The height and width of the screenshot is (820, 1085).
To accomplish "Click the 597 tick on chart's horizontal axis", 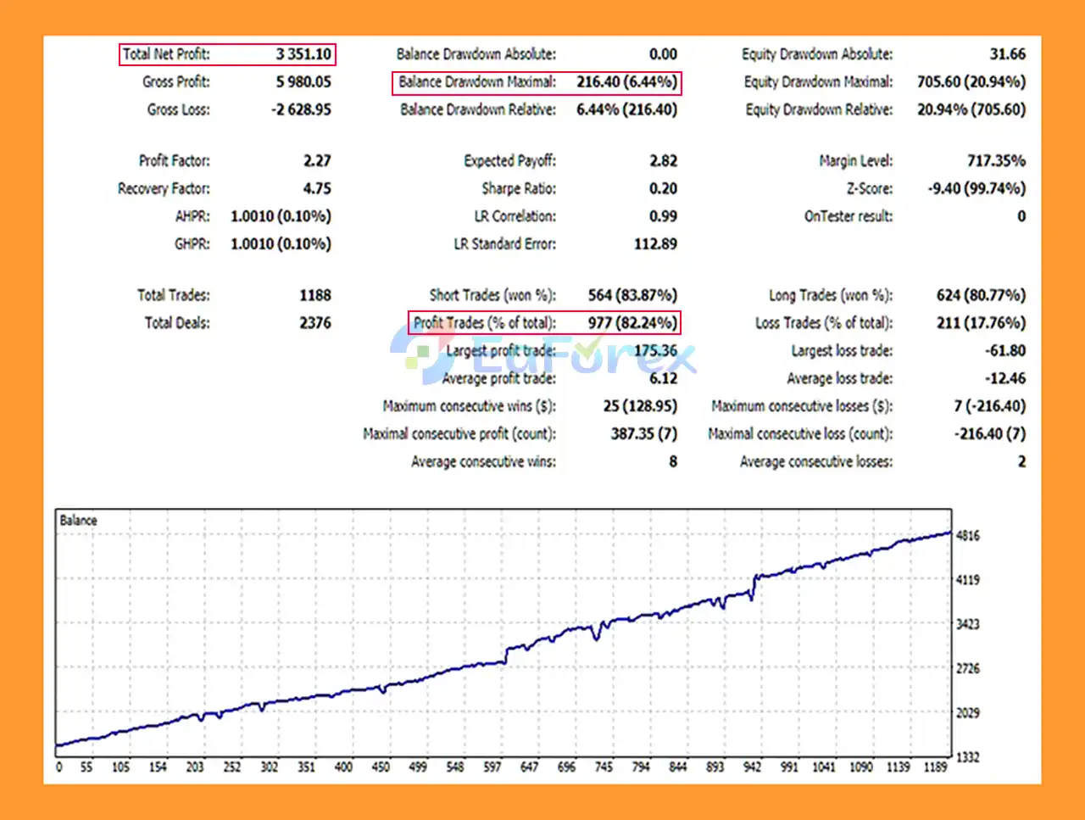I will coord(492,767).
